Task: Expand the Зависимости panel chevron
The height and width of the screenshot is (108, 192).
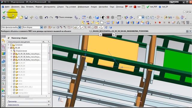Action: [49, 105]
